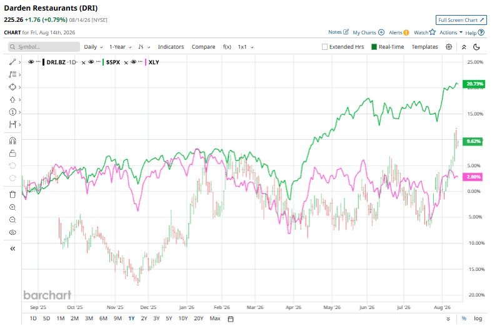Remove the $SPX comparison with X
The height and width of the screenshot is (329, 492).
(126, 62)
